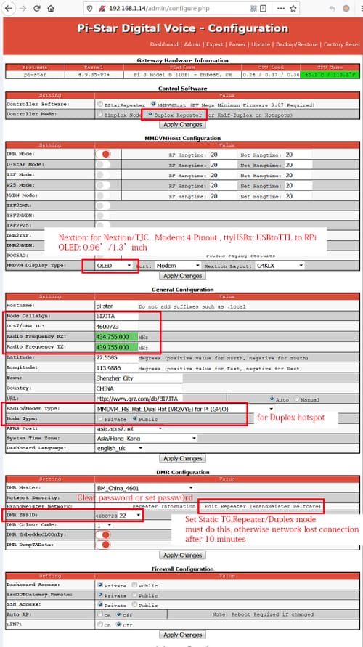Click the Radio Frequency RX field
This screenshot has width=363, height=647.
[117, 337]
